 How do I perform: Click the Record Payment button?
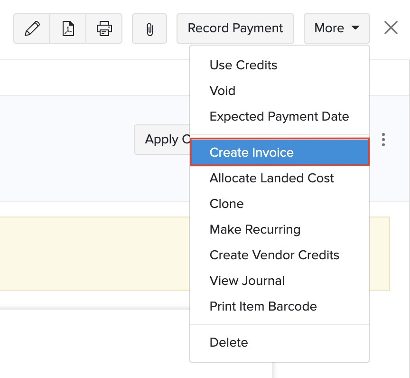click(x=235, y=28)
